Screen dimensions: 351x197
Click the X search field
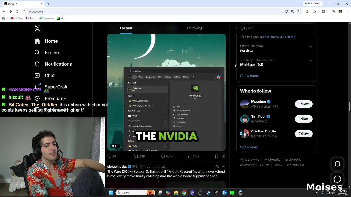(x=276, y=28)
